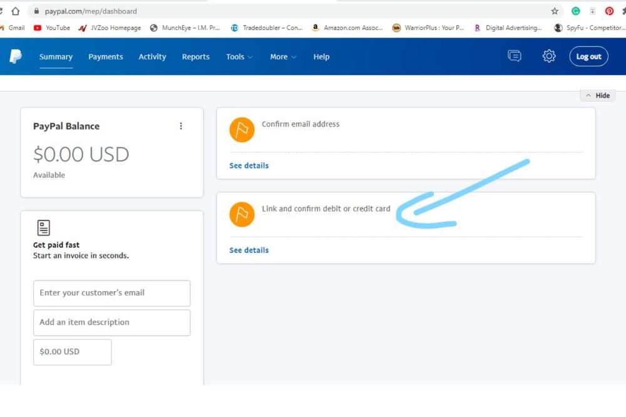Click the PayPal logo icon
The height and width of the screenshot is (417, 626).
point(16,56)
